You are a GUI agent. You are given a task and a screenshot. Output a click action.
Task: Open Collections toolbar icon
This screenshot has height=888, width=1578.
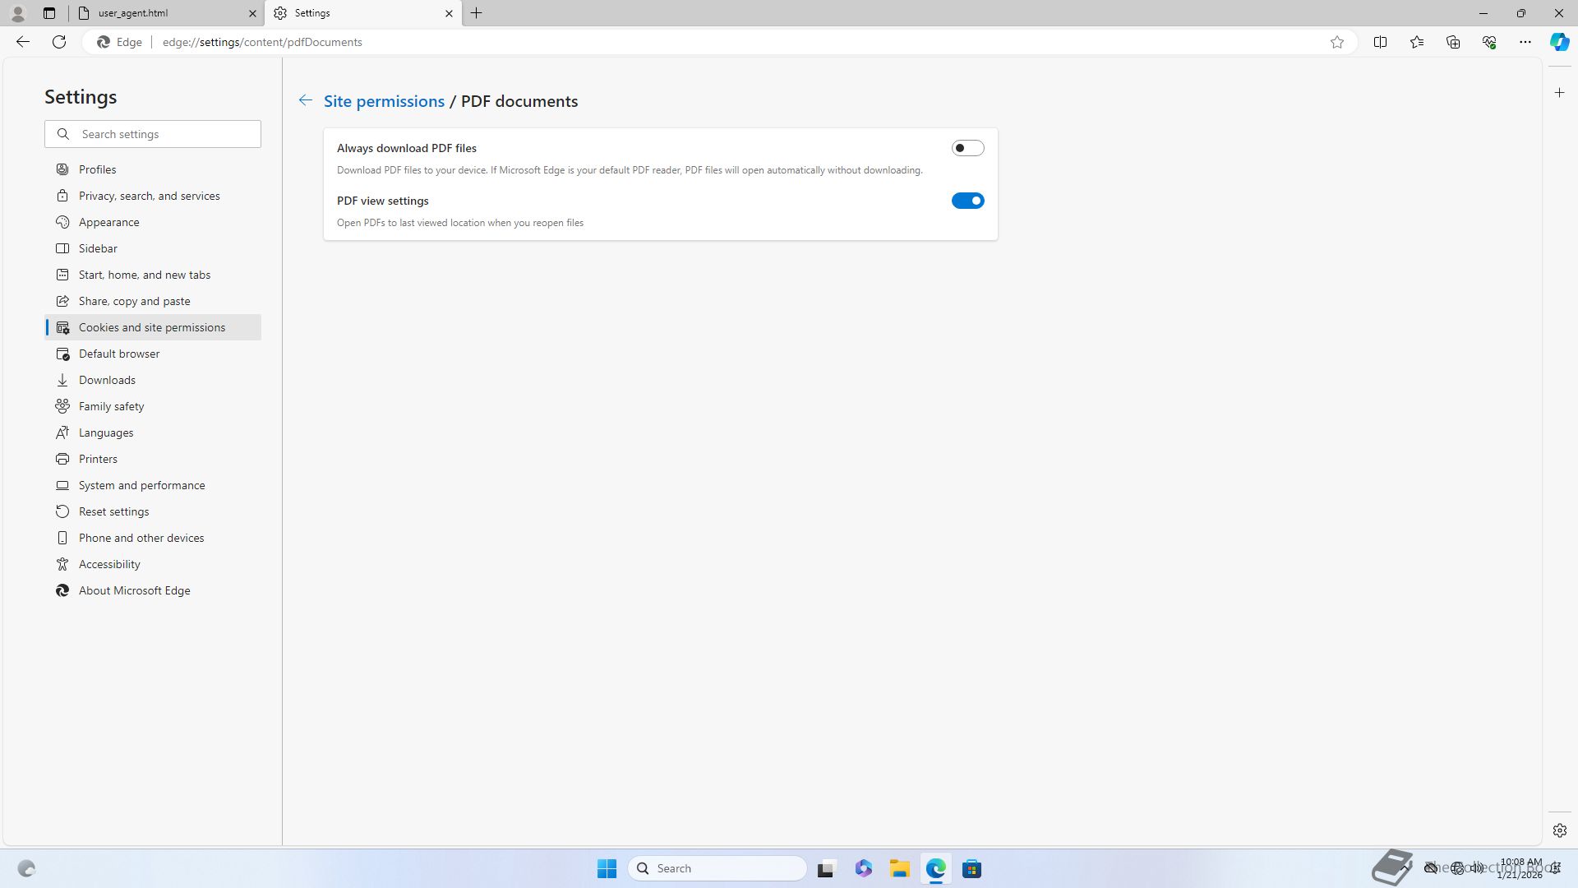(1452, 42)
